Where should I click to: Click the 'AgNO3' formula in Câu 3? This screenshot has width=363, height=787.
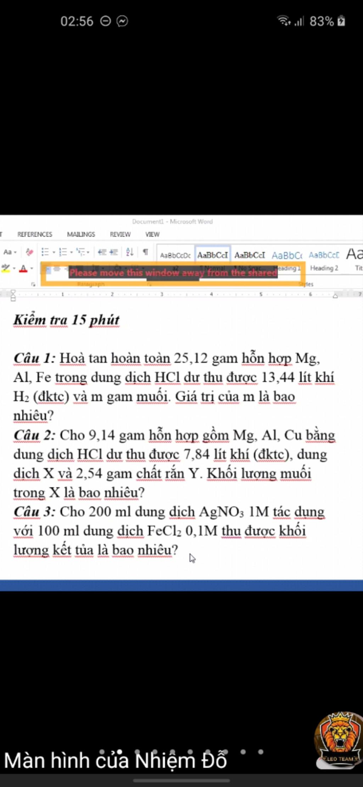222,512
